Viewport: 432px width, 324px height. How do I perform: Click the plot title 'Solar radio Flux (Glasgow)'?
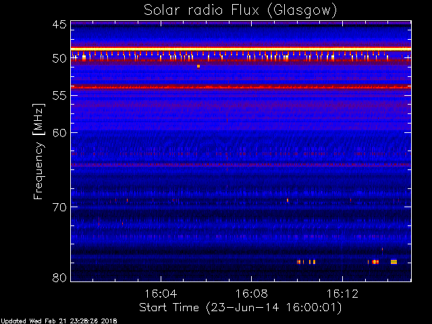(x=240, y=11)
